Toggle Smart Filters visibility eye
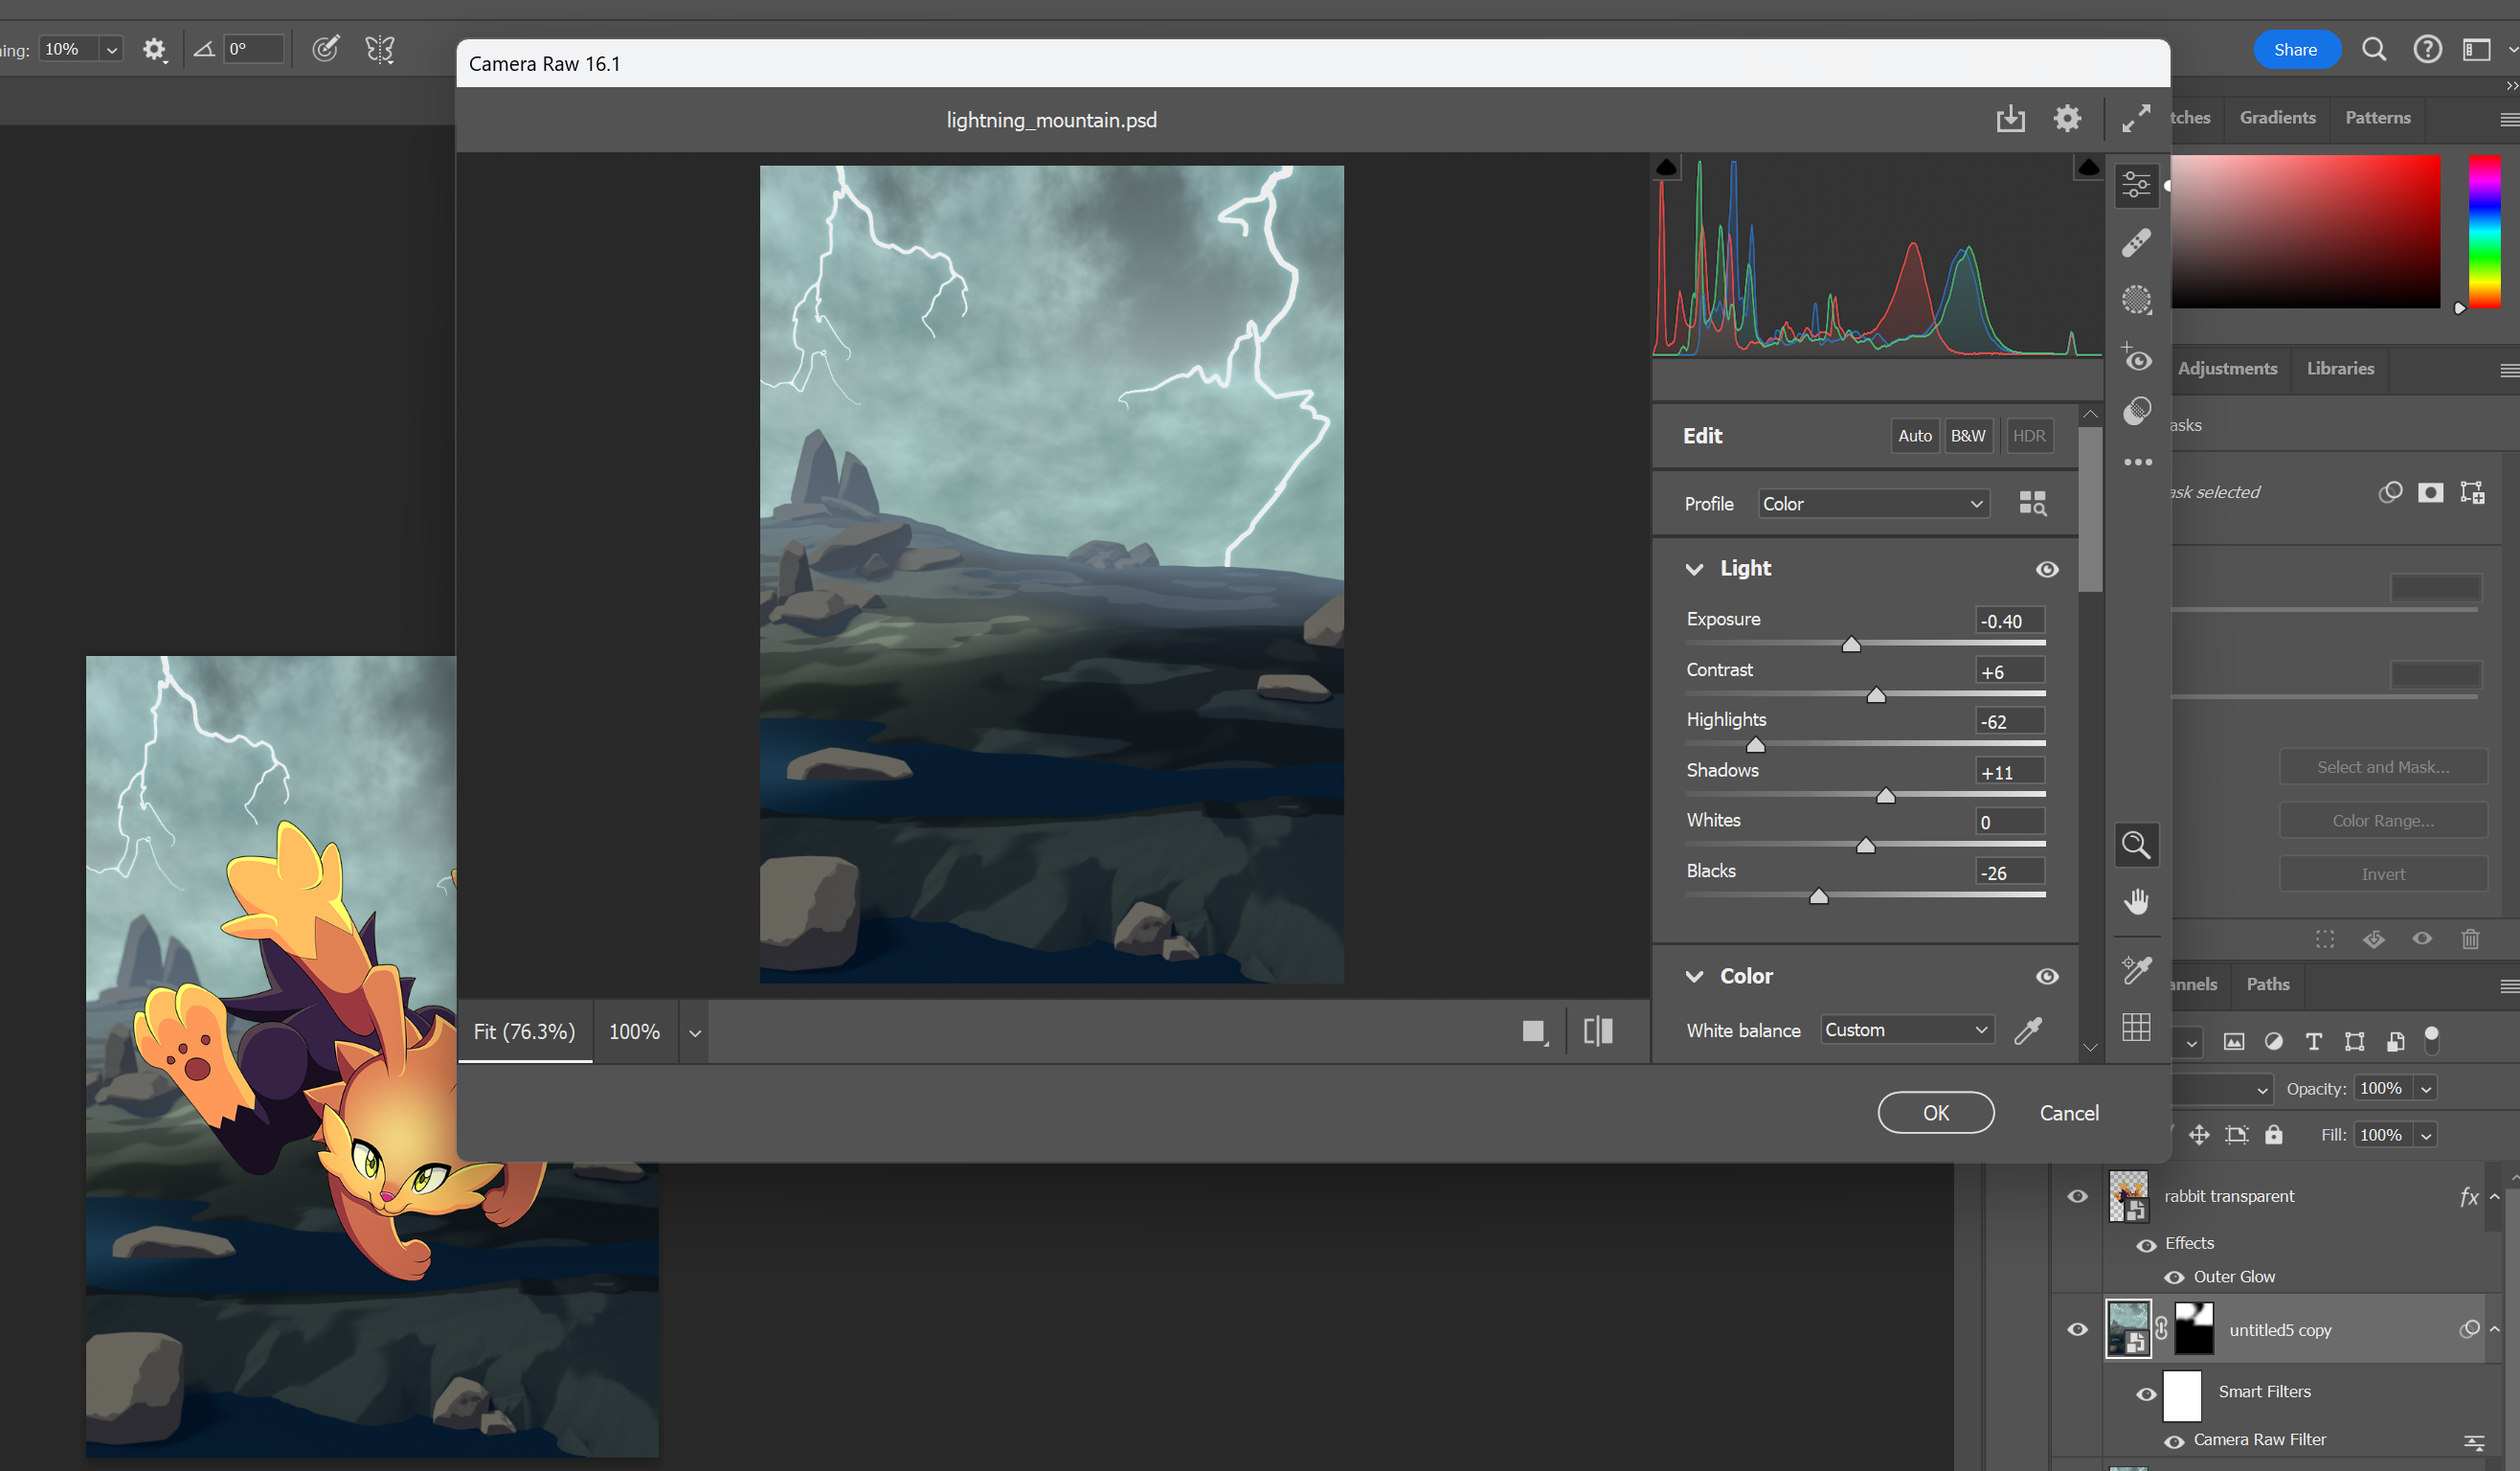The width and height of the screenshot is (2520, 1471). coord(2145,1393)
